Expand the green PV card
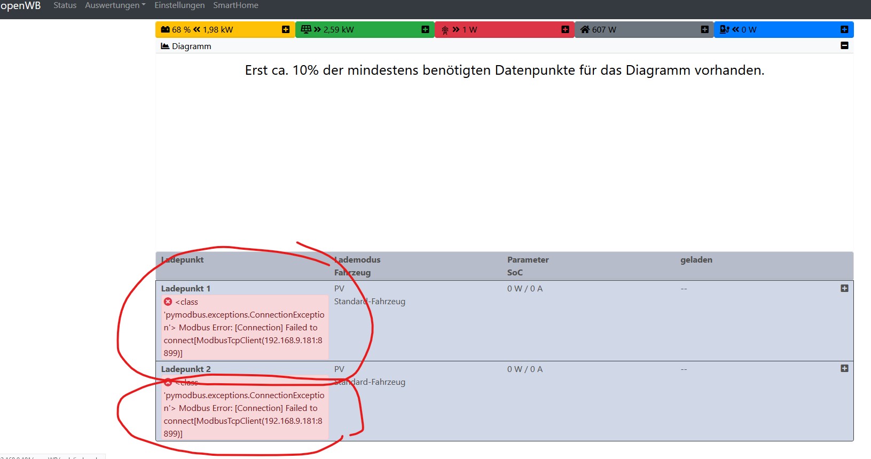Viewport: 871px width, 459px height. [x=425, y=29]
